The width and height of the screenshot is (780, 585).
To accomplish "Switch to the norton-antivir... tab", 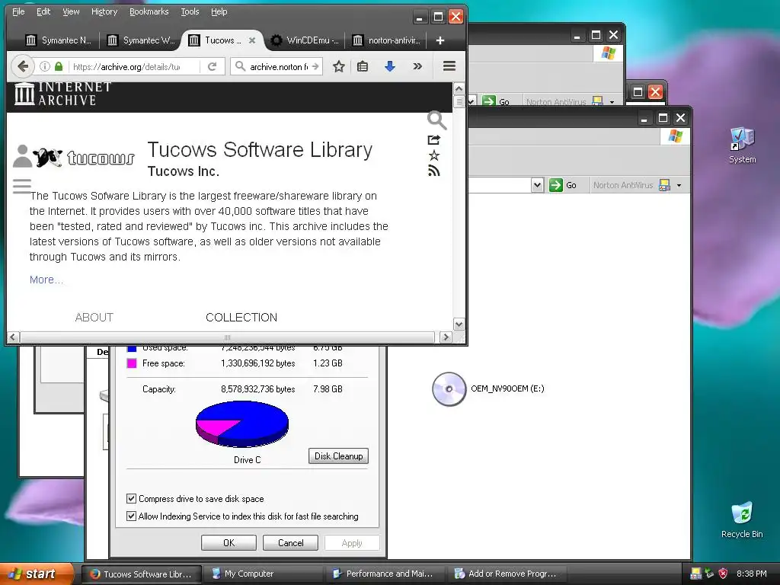I will coord(387,40).
